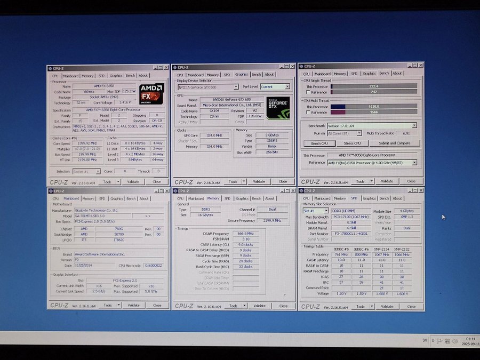
Task: Click the Multi Thread Ratio value 6.91
Action: tap(406, 133)
